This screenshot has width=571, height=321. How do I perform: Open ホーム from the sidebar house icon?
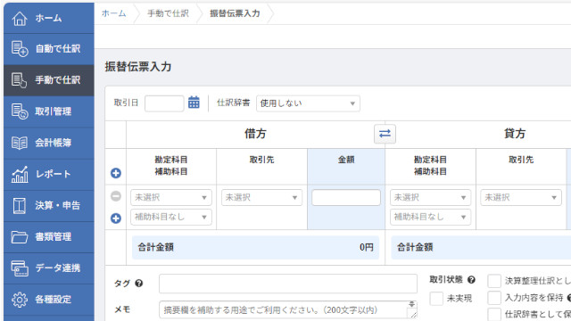click(x=20, y=18)
